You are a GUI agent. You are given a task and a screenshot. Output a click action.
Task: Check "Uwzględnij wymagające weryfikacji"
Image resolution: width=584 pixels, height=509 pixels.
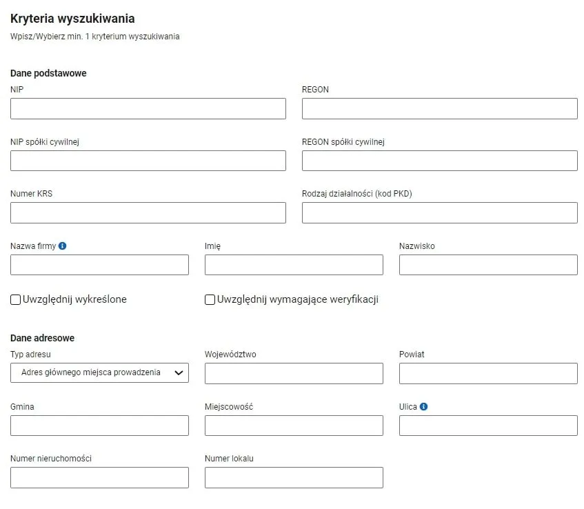pos(209,299)
